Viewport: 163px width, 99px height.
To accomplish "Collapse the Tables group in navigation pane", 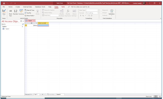I will [22, 27].
